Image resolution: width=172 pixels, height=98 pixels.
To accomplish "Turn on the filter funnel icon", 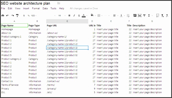I will (x=144, y=16).
